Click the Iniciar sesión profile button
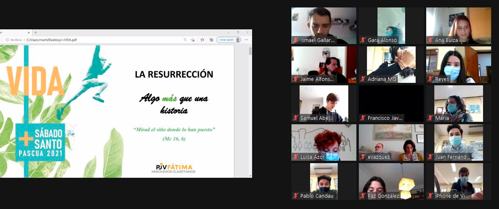 coord(229,40)
